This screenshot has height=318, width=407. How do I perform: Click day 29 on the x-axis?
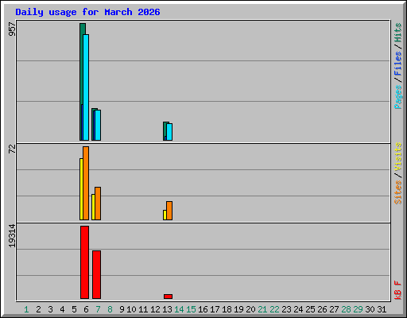[358, 309]
